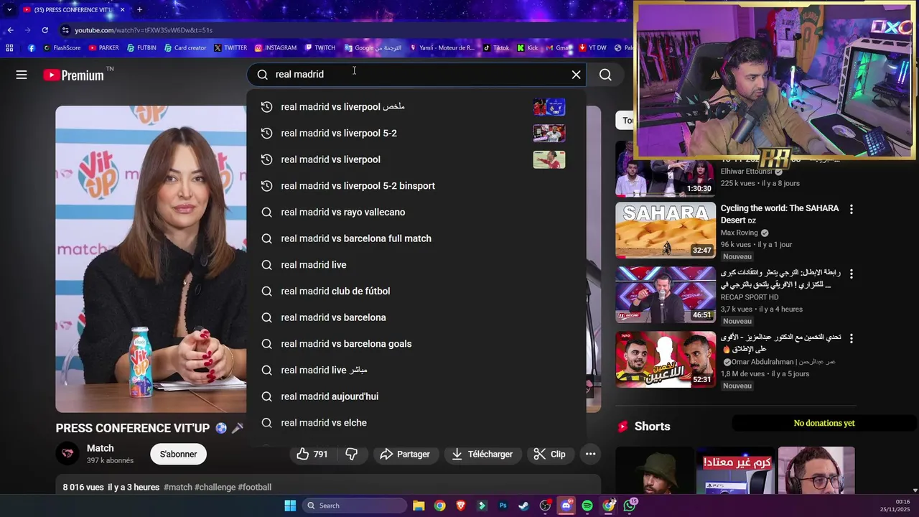Open the FUTBIN bookmark
The image size is (919, 517).
coord(141,48)
